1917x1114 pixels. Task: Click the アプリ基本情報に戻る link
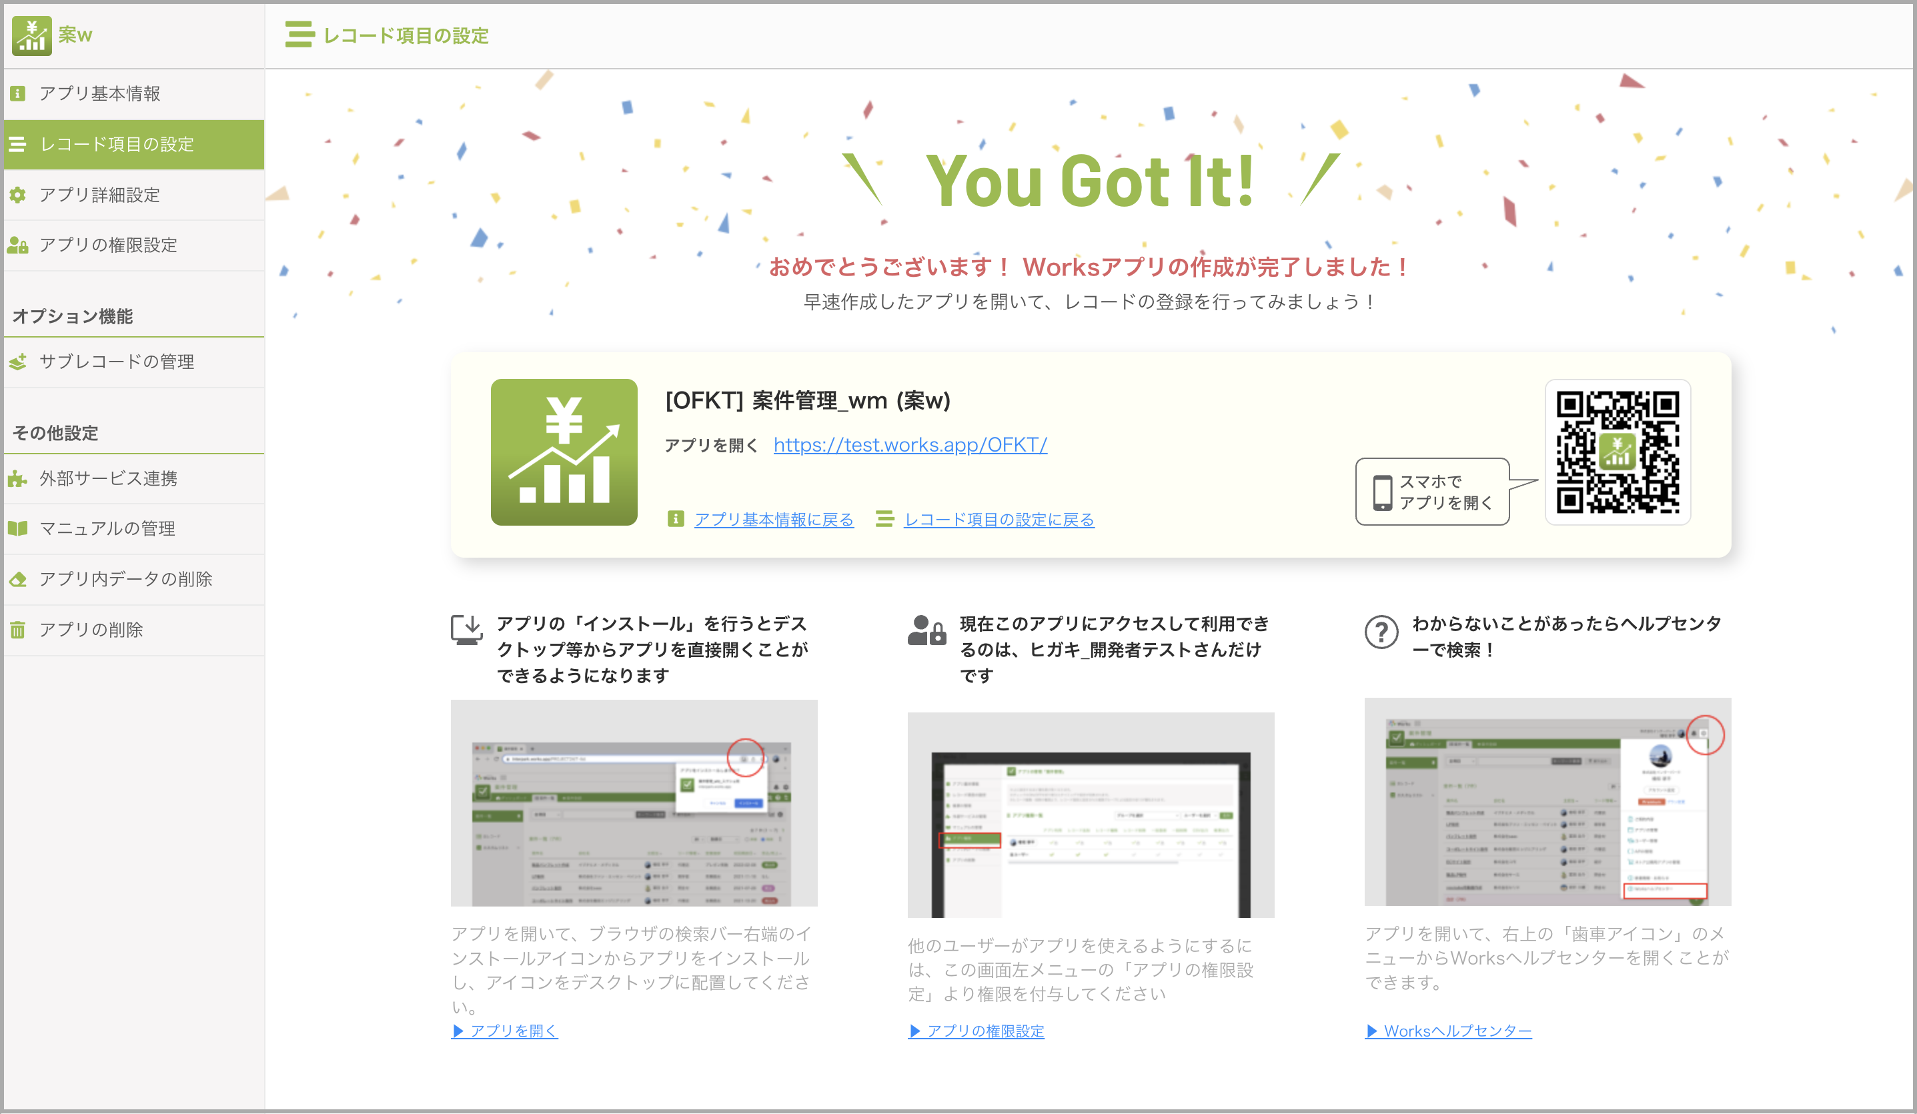[774, 519]
